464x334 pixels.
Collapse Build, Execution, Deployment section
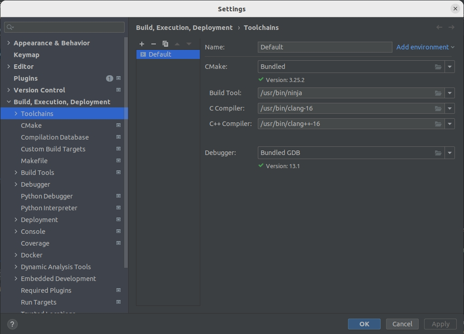(9, 102)
